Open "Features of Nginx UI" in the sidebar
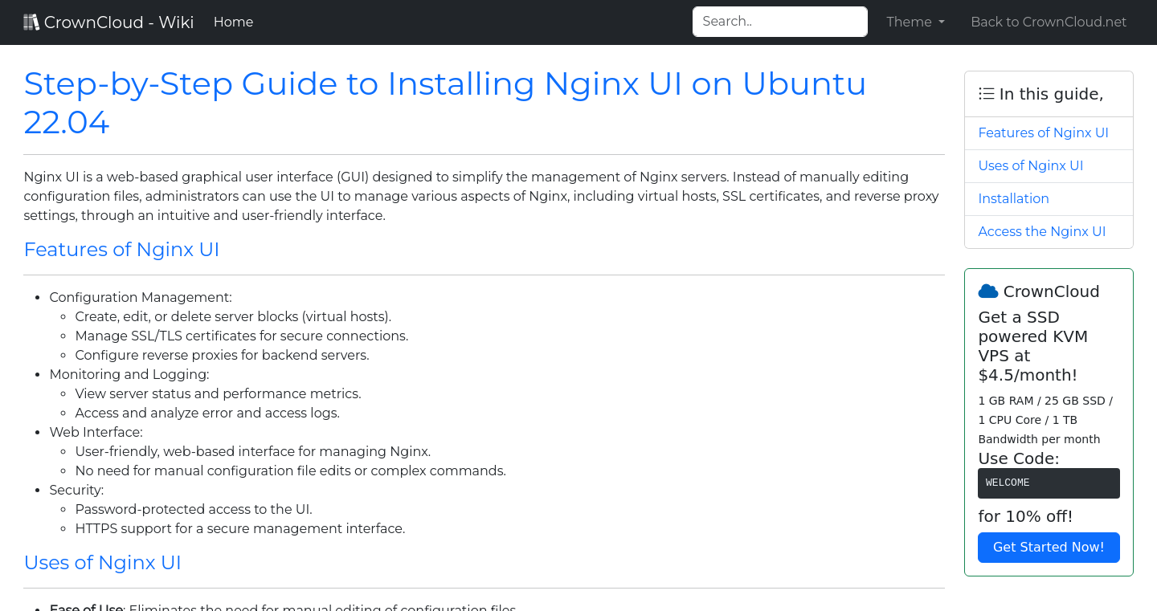This screenshot has height=611, width=1157. pyautogui.click(x=1043, y=132)
